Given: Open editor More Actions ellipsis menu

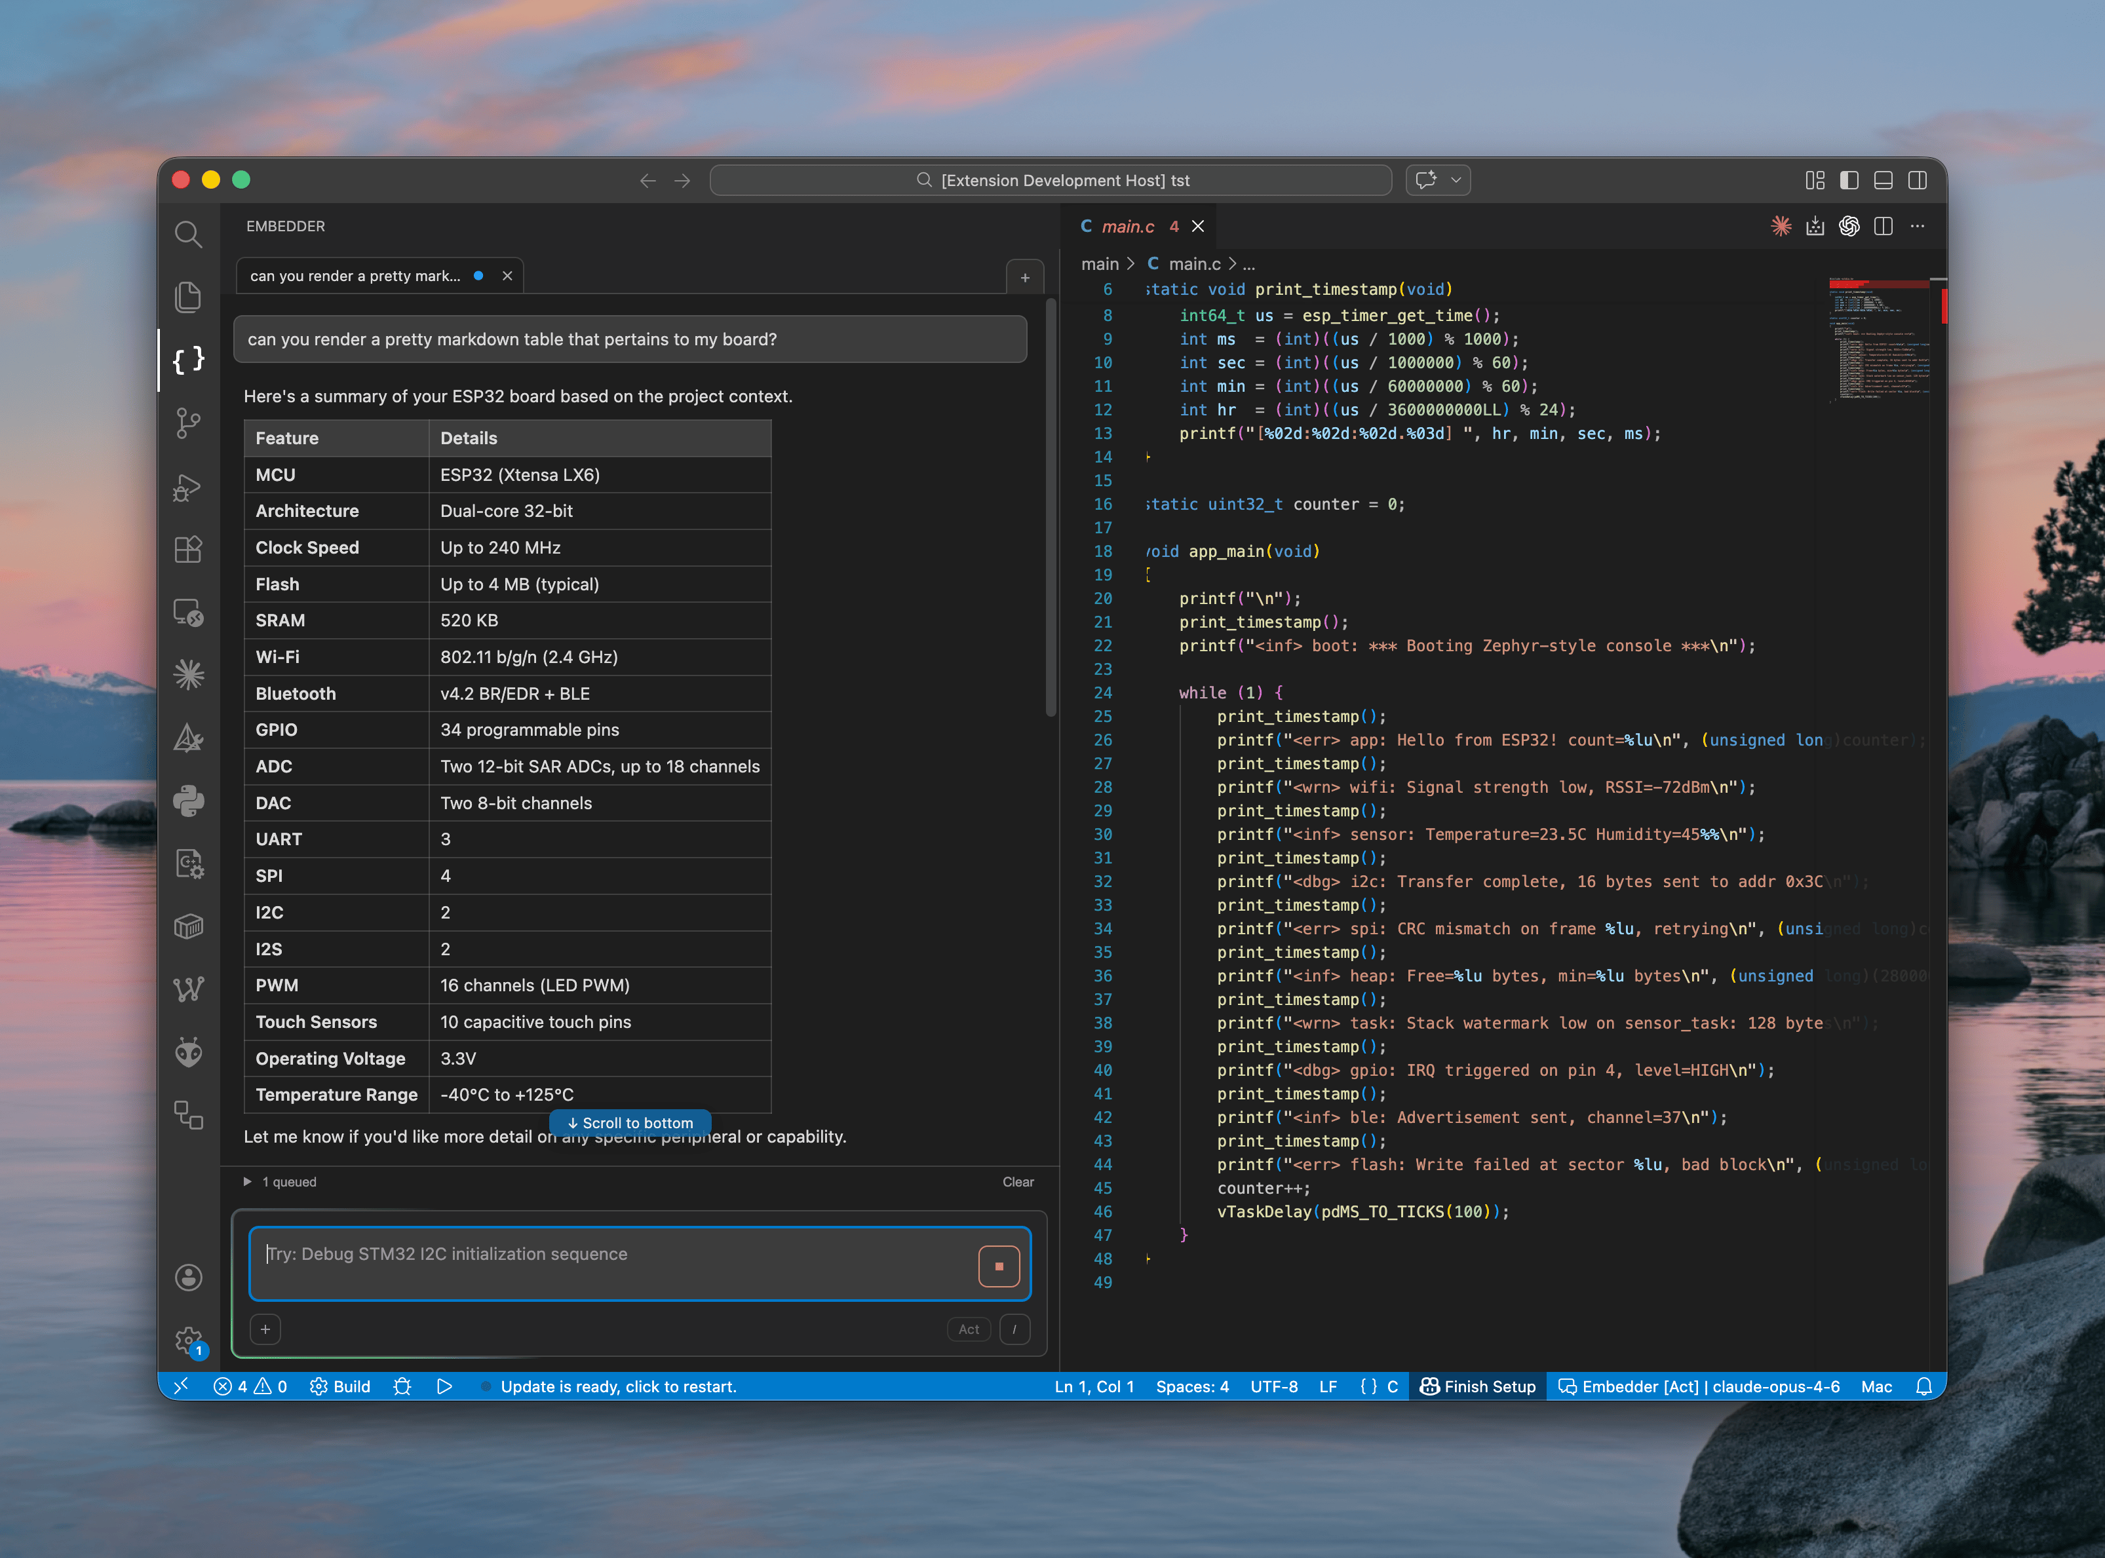Looking at the screenshot, I should (1918, 225).
